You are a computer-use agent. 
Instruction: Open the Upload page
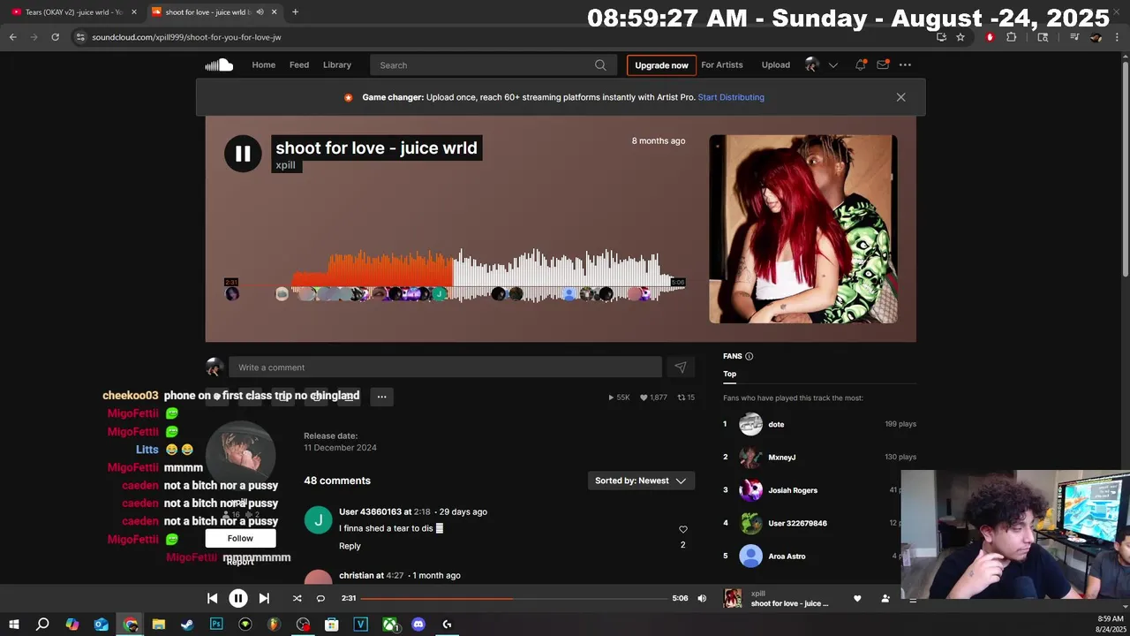click(776, 64)
